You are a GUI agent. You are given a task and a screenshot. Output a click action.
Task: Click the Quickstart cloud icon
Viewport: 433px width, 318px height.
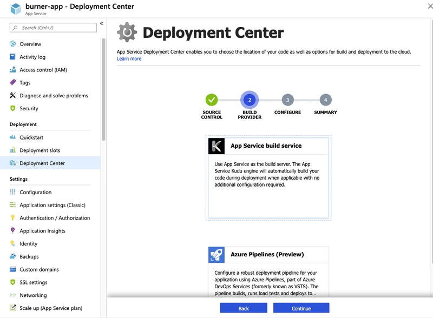coord(12,137)
